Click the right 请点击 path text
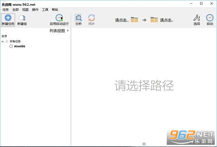The height and width of the screenshot is (147, 217). pos(167,20)
